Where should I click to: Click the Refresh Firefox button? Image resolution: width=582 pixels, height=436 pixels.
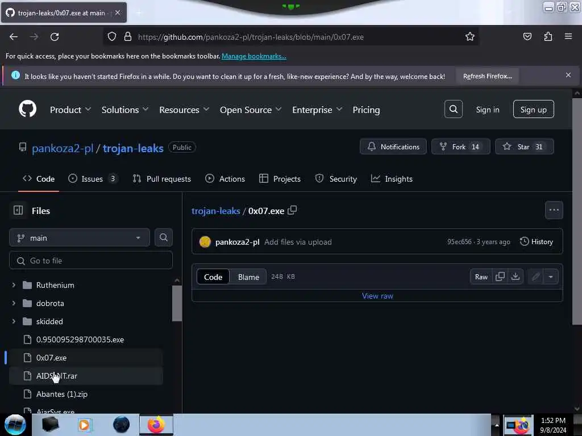tap(487, 76)
